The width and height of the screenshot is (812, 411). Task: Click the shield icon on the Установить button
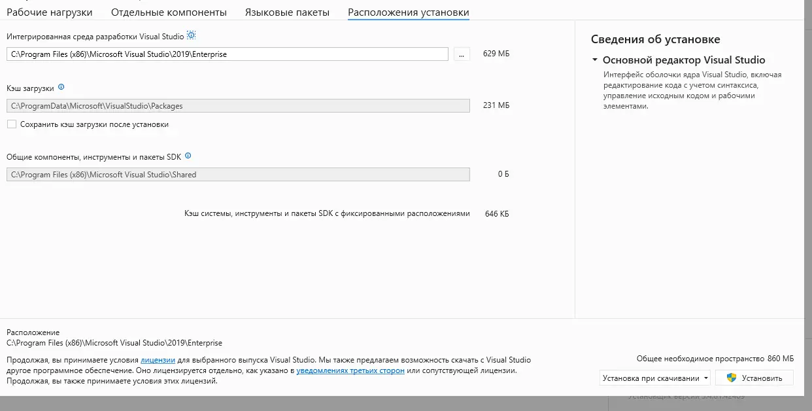[x=732, y=378]
